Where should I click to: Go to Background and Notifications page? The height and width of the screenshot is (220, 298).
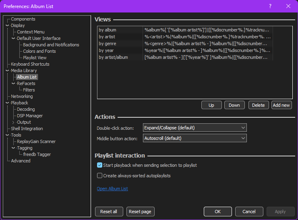click(x=51, y=45)
